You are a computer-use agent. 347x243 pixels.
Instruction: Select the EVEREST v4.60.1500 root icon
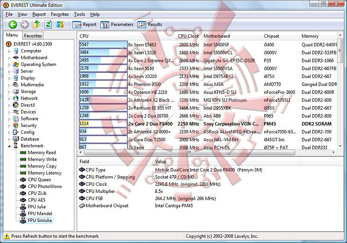9,44
